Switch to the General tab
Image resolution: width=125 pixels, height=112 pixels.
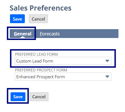(23, 34)
